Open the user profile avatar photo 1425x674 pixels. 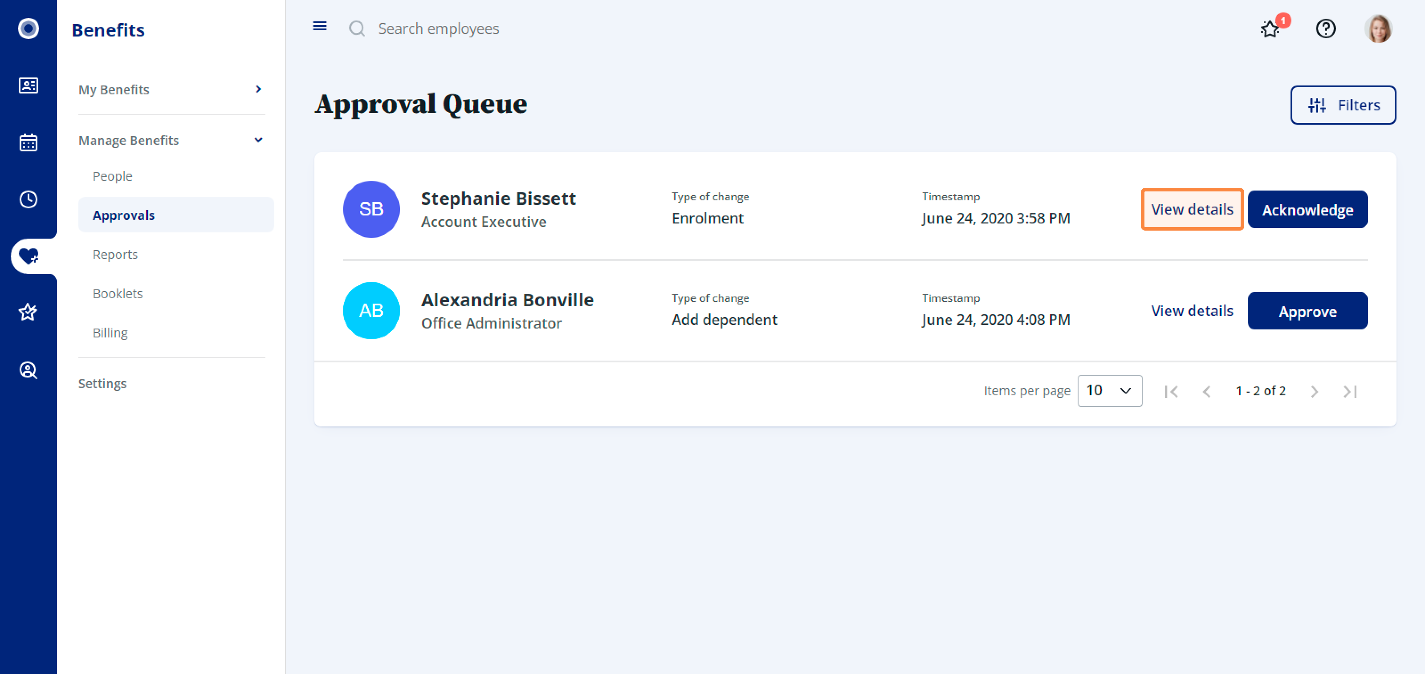pos(1378,28)
